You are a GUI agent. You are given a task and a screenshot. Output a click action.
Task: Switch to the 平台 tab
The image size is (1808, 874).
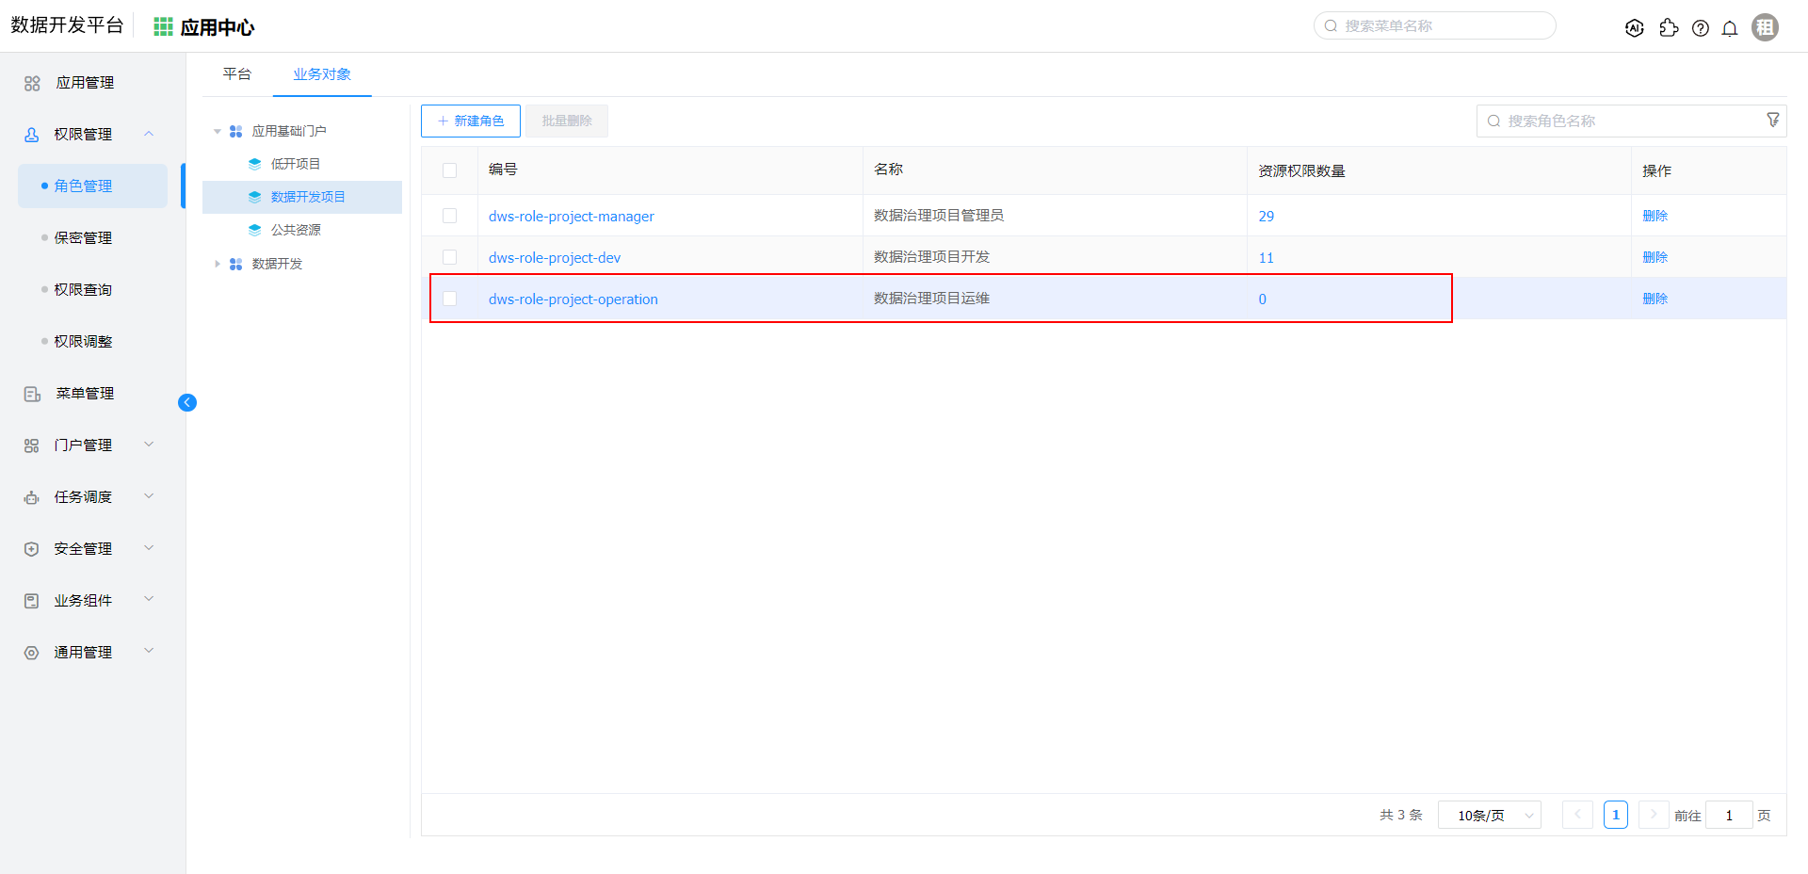(237, 74)
